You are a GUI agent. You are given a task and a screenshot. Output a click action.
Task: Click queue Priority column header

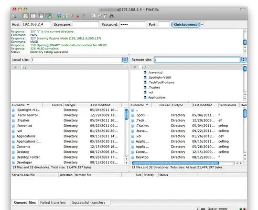coord(150,175)
